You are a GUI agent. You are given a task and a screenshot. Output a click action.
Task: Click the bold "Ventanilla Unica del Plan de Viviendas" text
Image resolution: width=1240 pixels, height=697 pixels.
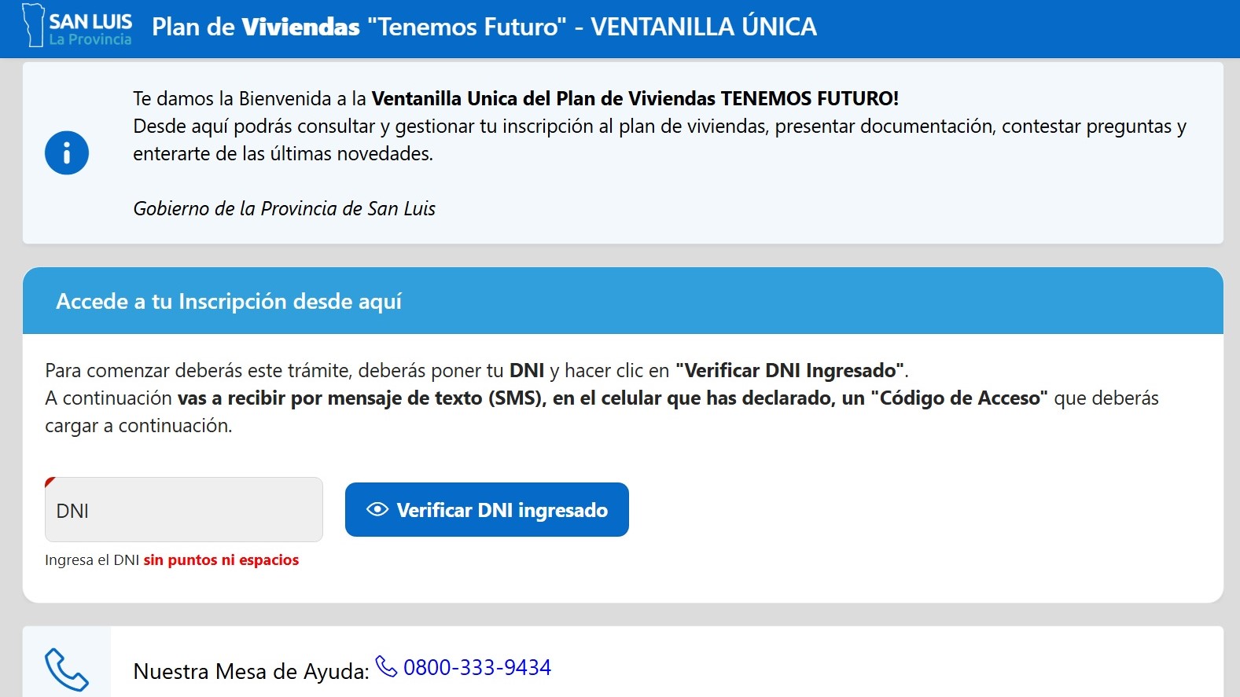point(543,98)
